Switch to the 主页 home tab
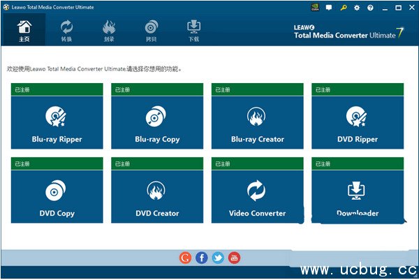The image size is (419, 280). click(24, 31)
